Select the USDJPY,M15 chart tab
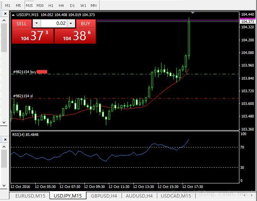 (68, 196)
